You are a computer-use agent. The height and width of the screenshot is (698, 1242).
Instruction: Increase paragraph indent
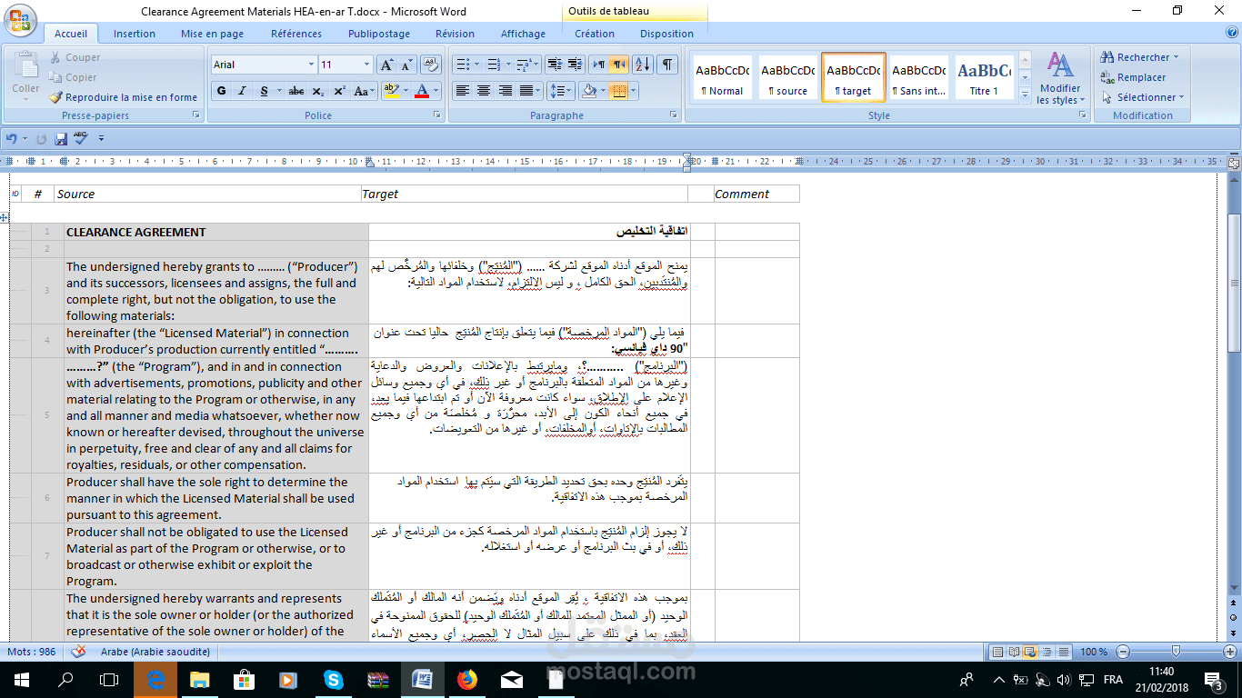click(575, 65)
